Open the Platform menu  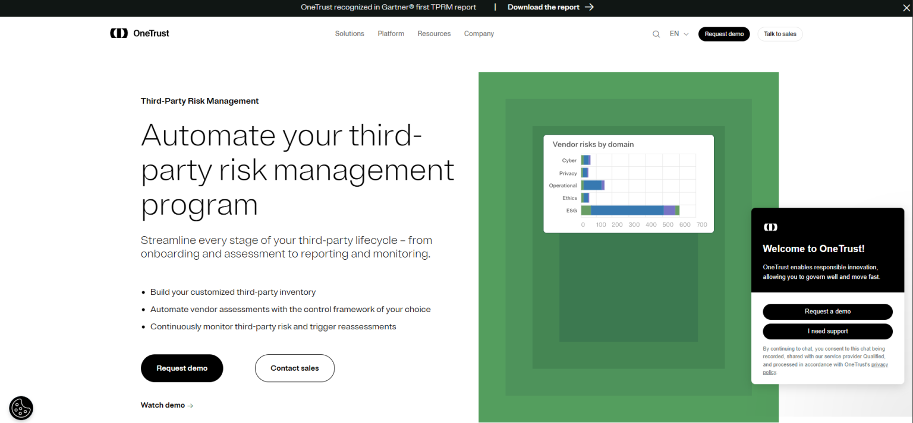pos(391,34)
